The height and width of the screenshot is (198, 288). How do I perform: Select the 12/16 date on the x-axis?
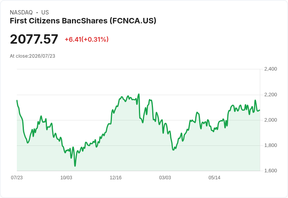(x=115, y=178)
